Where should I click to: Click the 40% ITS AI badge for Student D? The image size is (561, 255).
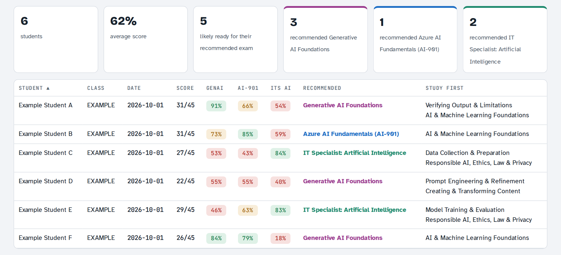tap(280, 182)
